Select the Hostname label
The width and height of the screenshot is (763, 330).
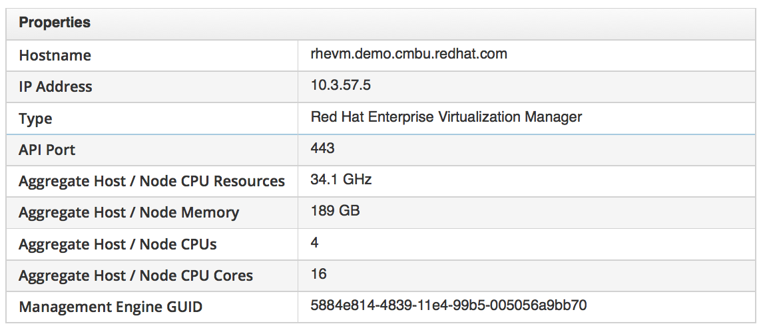[55, 55]
